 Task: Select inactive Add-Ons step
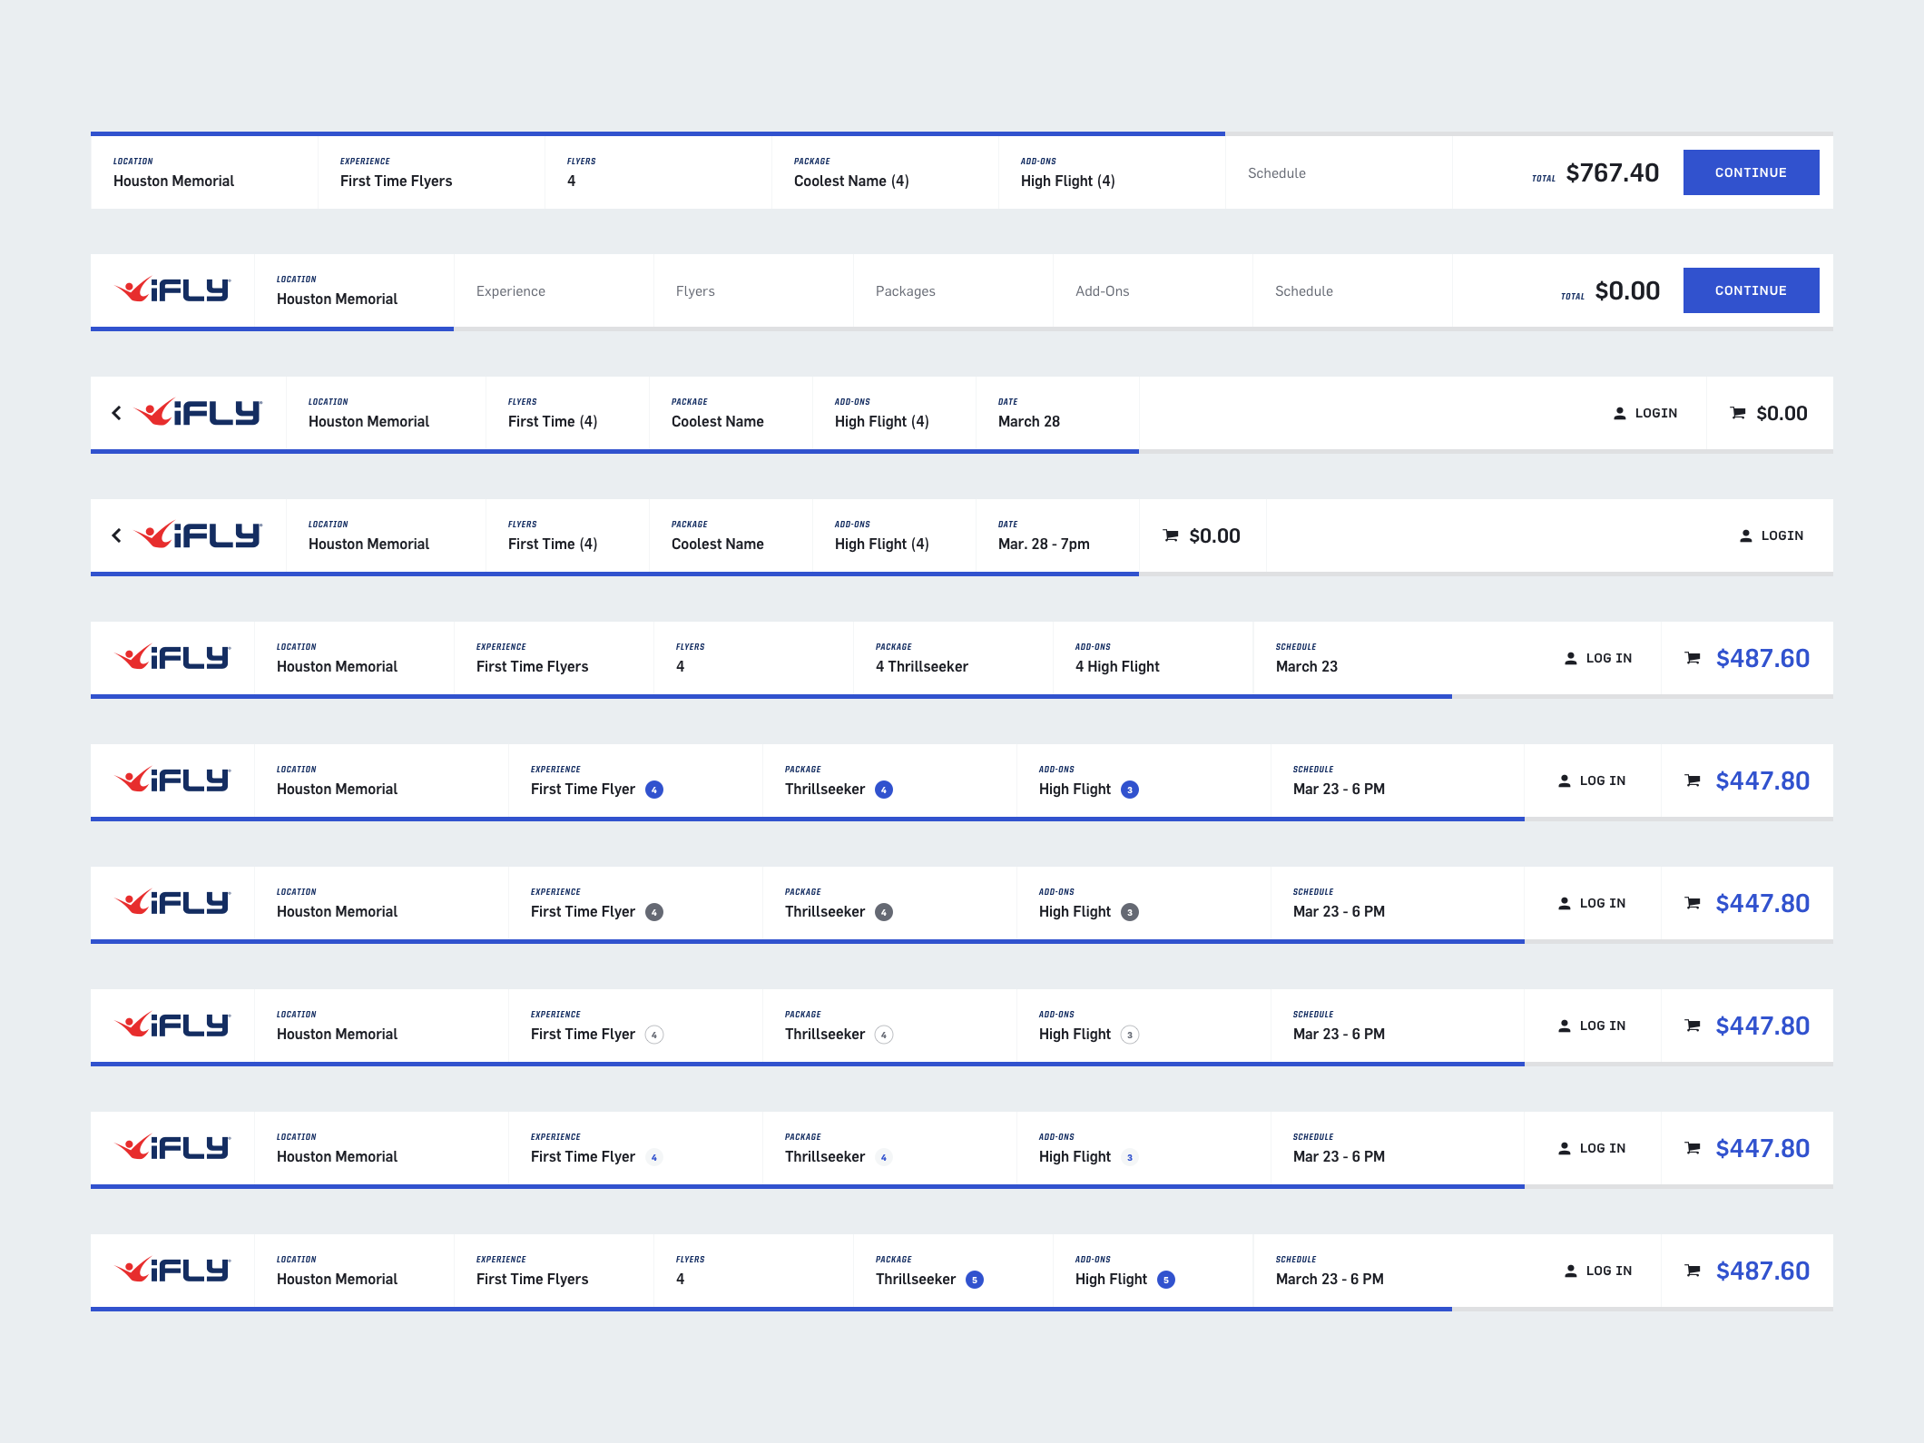point(1153,290)
